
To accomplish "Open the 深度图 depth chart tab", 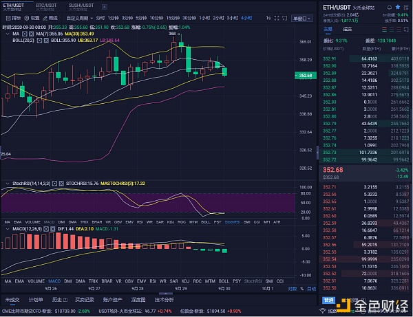I will [139, 300].
